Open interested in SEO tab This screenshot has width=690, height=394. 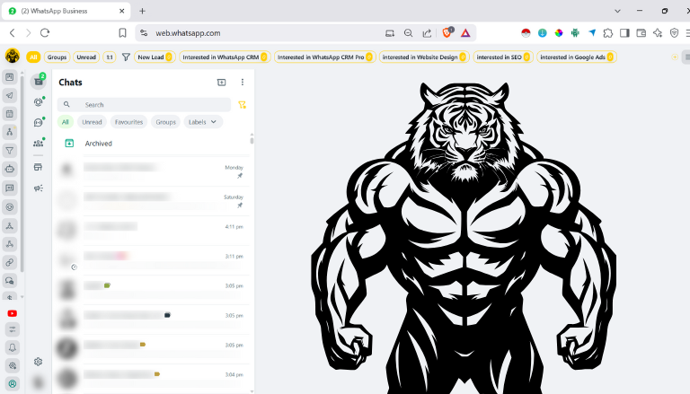pyautogui.click(x=503, y=57)
